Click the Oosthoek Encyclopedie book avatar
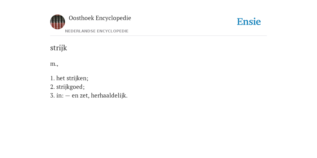317x158 pixels. (x=58, y=22)
